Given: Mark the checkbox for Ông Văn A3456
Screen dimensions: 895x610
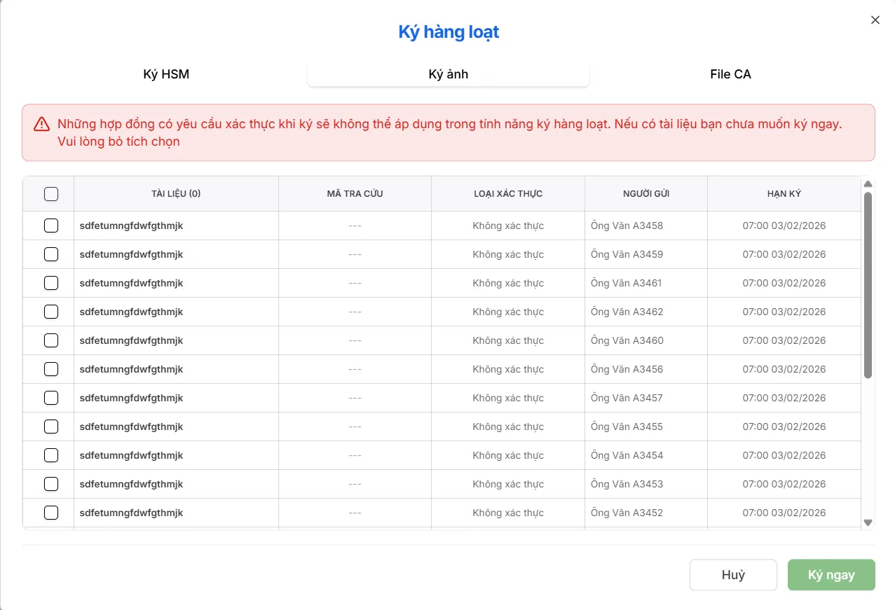Looking at the screenshot, I should (x=51, y=369).
